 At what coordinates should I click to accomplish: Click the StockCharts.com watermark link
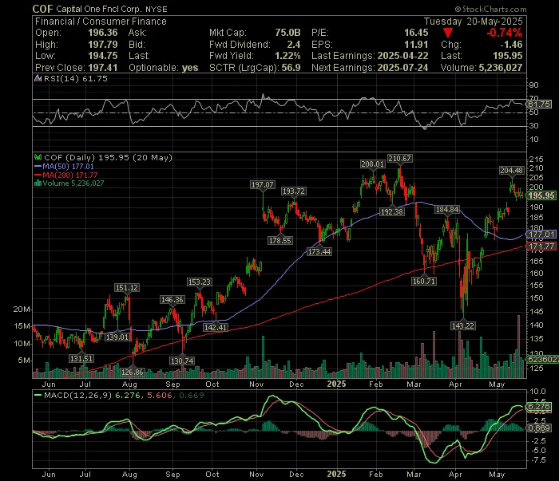pos(490,9)
